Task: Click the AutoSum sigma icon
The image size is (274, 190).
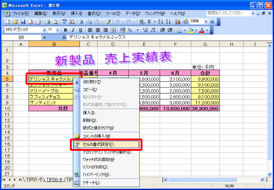Action: (x=149, y=21)
